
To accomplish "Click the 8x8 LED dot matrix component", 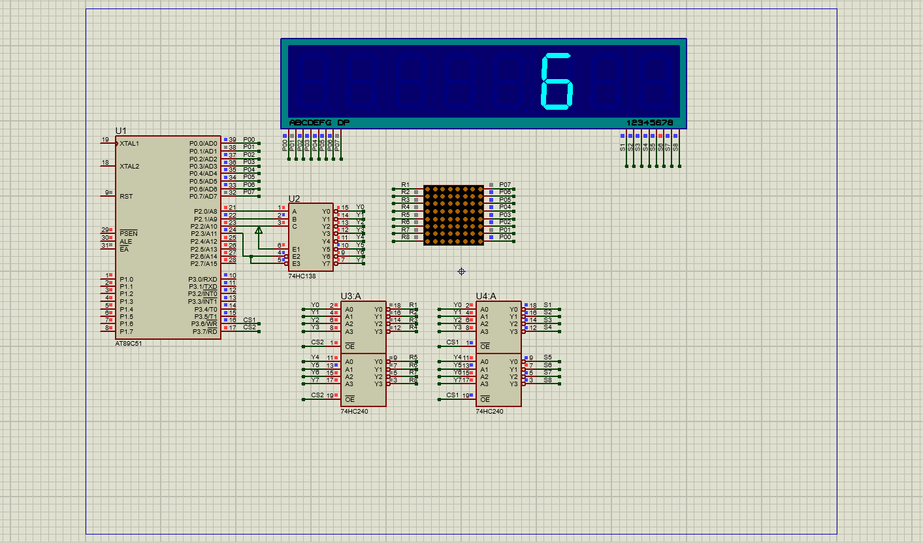I will (x=454, y=215).
